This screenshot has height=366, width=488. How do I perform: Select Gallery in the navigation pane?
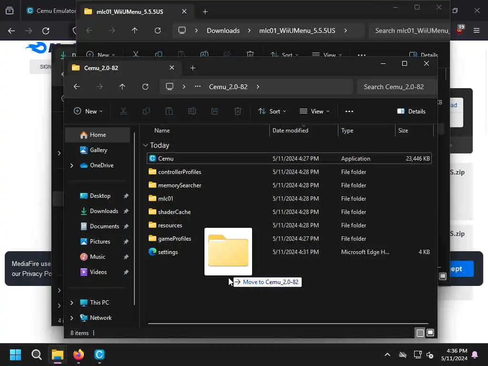tap(98, 150)
